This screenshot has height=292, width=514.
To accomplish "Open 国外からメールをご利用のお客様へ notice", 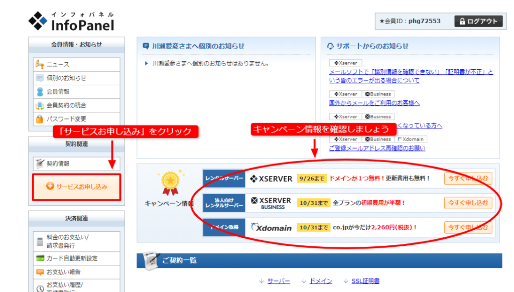I will [374, 103].
